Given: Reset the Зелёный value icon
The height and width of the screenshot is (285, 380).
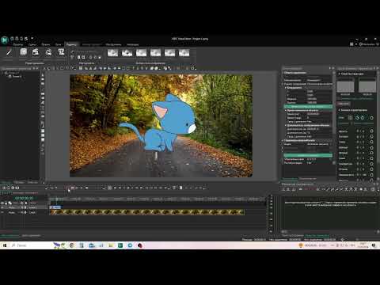Looking at the screenshot, I should point(371,153).
